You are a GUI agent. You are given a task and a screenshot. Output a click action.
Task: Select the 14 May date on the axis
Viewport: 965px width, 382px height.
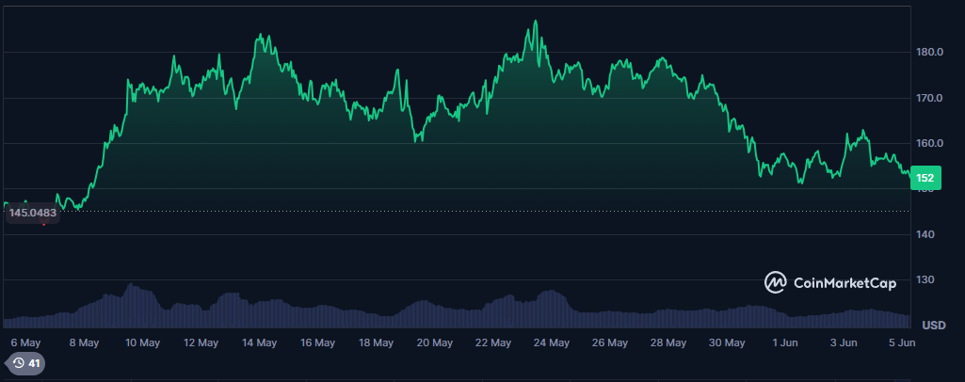click(259, 342)
